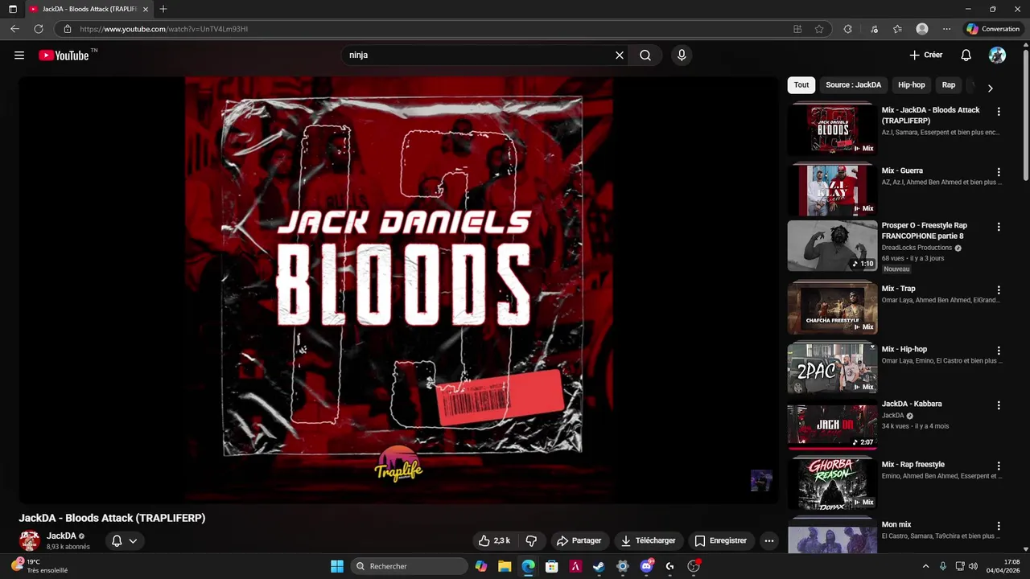Open Edge settings and more menu

946,29
